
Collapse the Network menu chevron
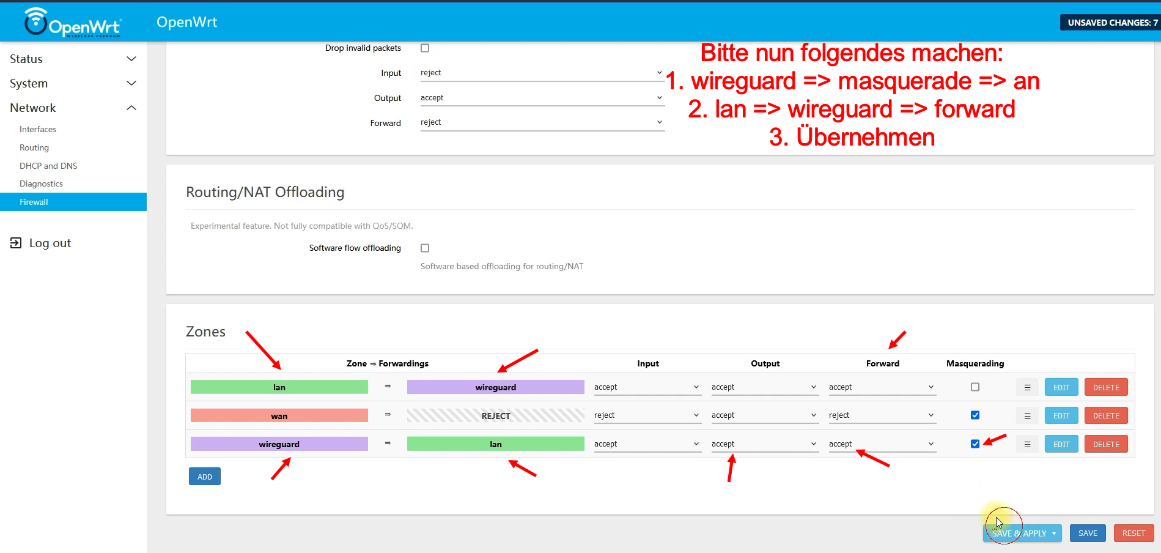(131, 108)
